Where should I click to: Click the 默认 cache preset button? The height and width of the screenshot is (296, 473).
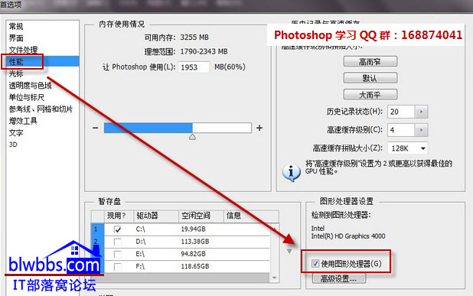point(370,78)
